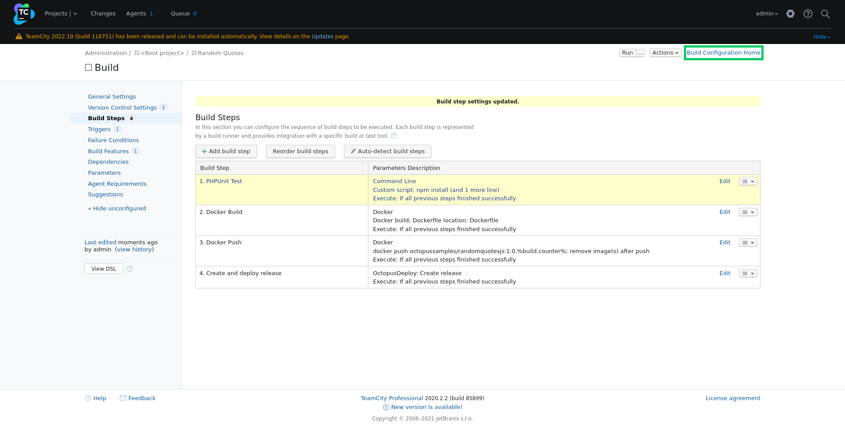Open the Actions dropdown menu

click(x=665, y=53)
